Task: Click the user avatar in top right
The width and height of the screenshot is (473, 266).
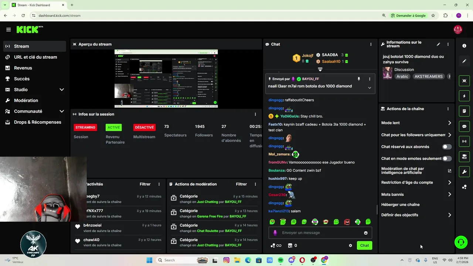Action: 458,30
